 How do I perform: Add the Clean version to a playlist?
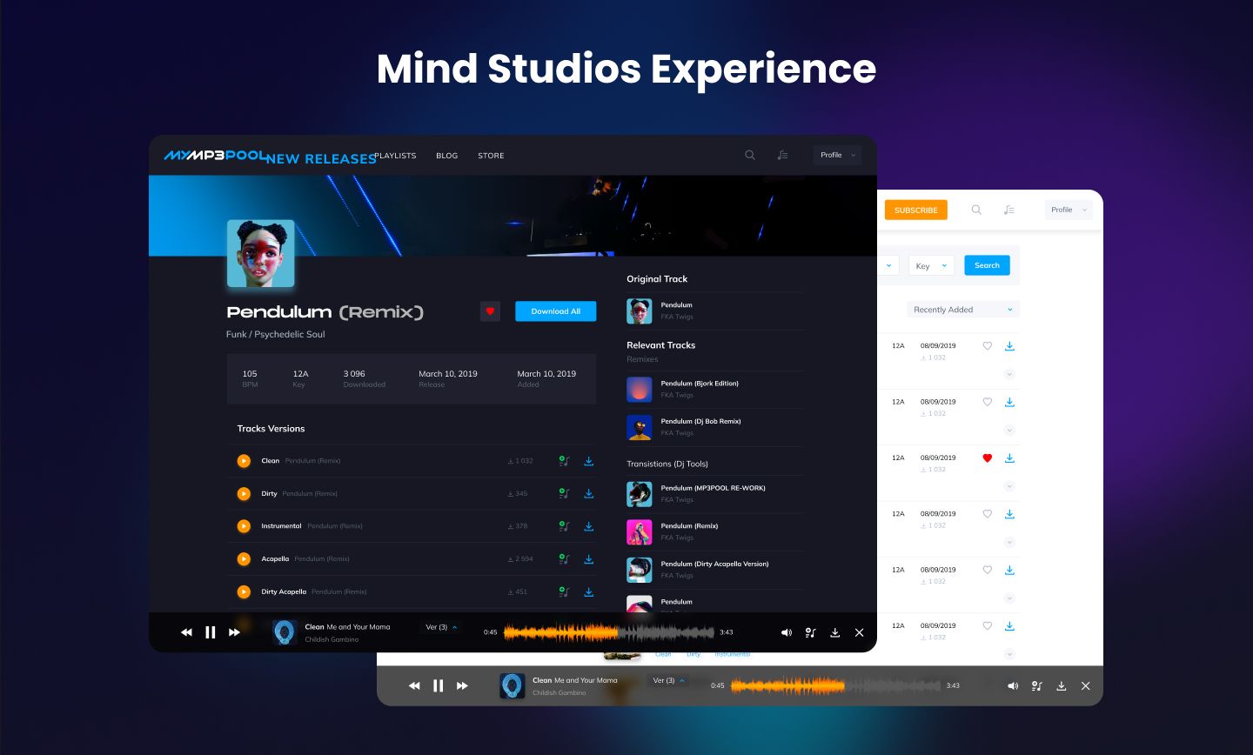click(x=564, y=461)
